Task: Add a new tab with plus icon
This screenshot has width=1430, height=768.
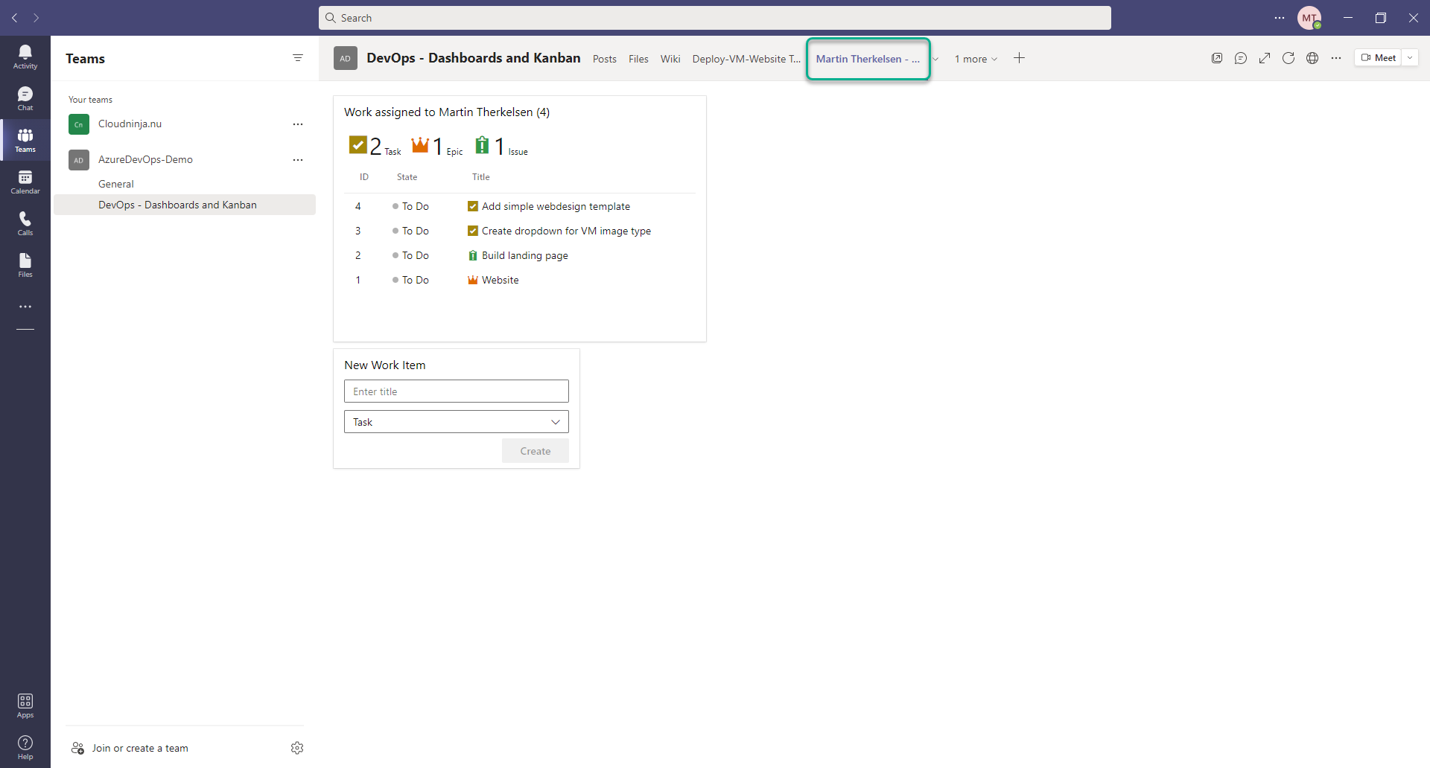Action: tap(1020, 58)
